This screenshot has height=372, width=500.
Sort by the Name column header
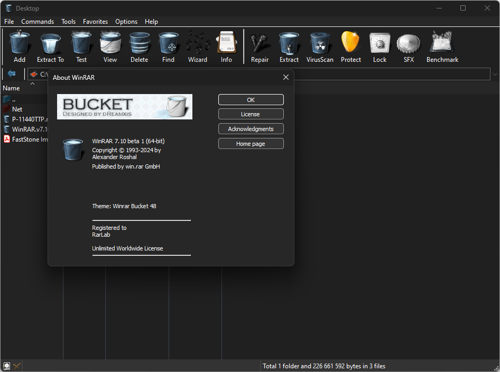pyautogui.click(x=12, y=88)
